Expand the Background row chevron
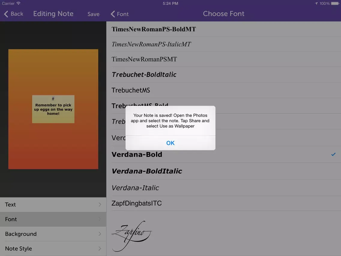 click(100, 234)
